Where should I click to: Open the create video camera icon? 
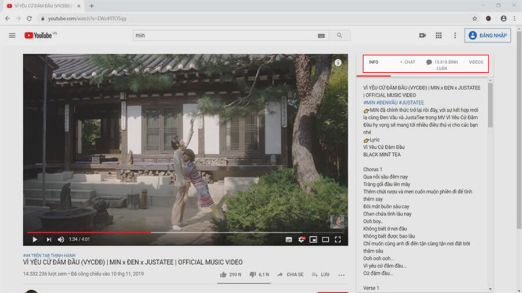click(422, 35)
